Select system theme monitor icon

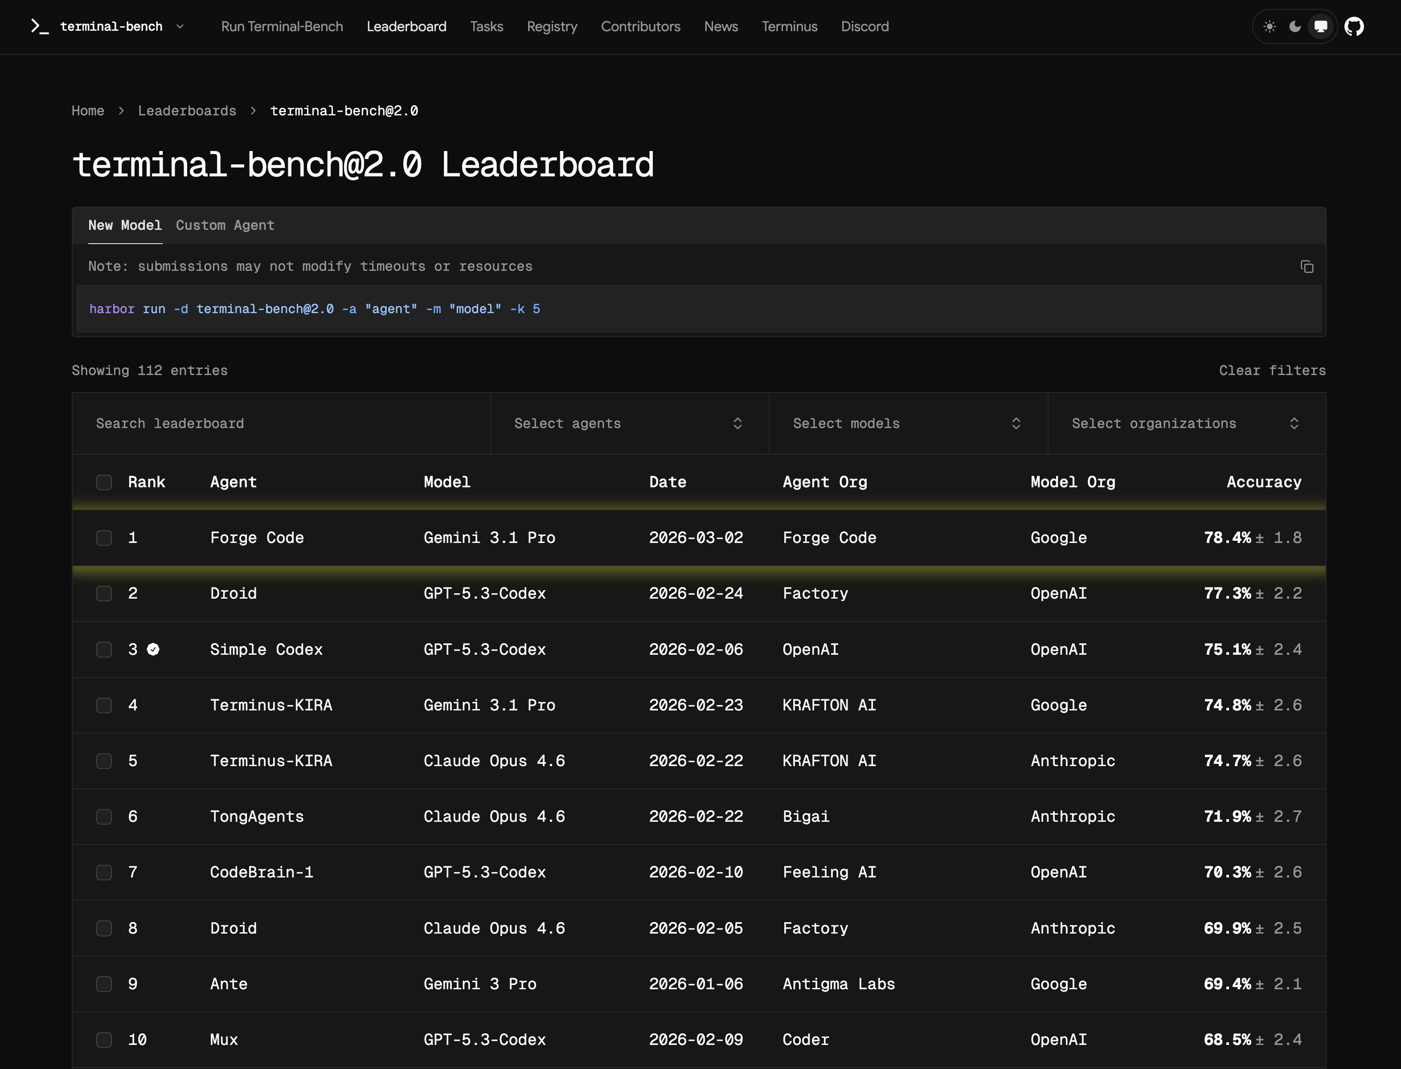pos(1321,27)
